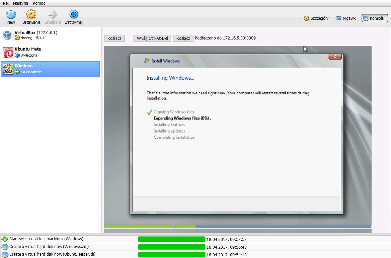Viewport: 391px width, 258px height.
Task: Click the Start selected virtual machines progress bar
Action: coord(171,239)
